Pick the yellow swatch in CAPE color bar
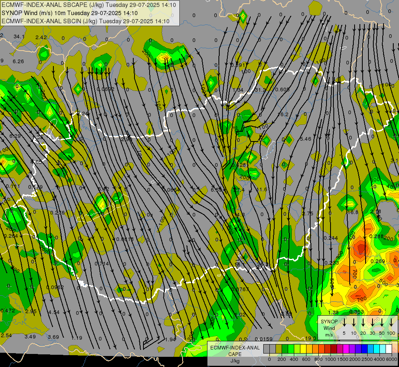Screen dimensions: 399x367 click(x=303, y=349)
